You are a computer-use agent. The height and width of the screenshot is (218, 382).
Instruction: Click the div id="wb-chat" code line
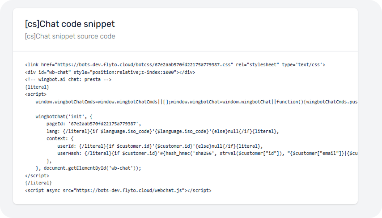tap(110, 72)
